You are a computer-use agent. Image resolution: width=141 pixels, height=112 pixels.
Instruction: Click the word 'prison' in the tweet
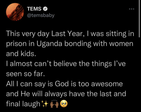[x=16, y=44]
